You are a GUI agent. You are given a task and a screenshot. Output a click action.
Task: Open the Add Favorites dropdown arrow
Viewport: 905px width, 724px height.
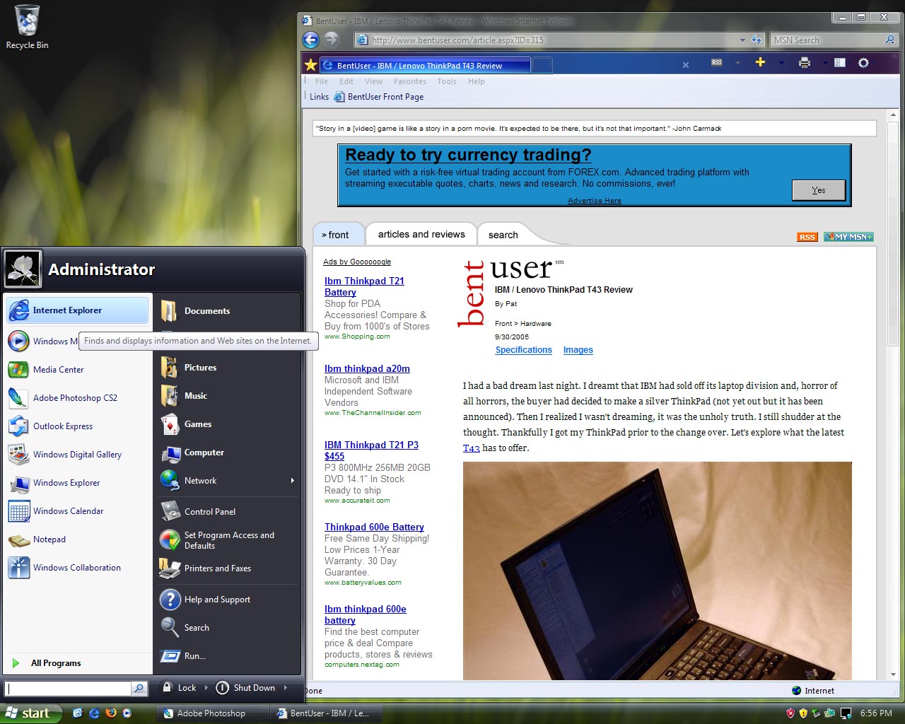781,63
